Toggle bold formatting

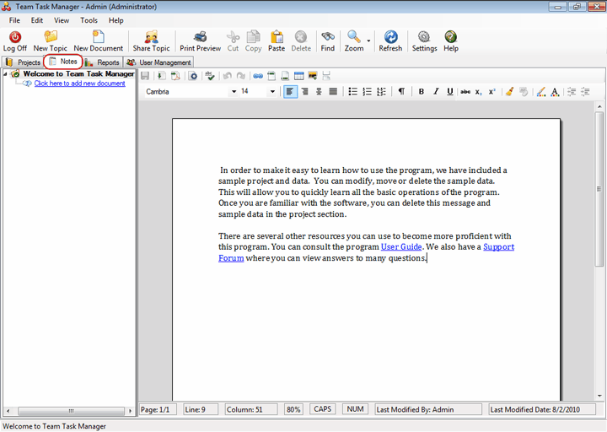422,92
